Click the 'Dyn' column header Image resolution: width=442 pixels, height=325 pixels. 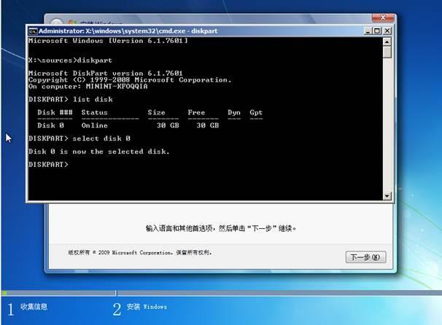pyautogui.click(x=234, y=113)
